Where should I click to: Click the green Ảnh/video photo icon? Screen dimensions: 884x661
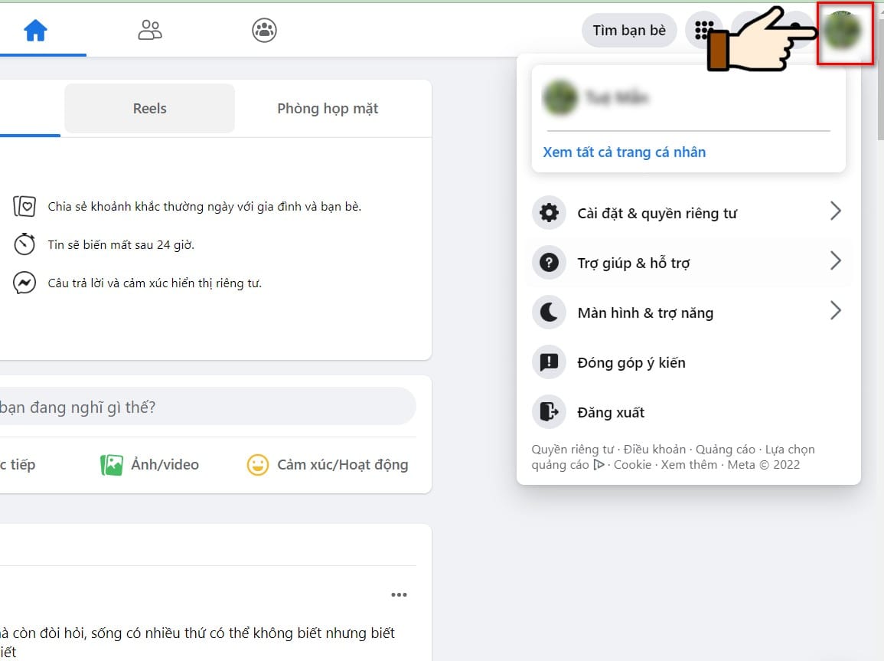coord(112,465)
